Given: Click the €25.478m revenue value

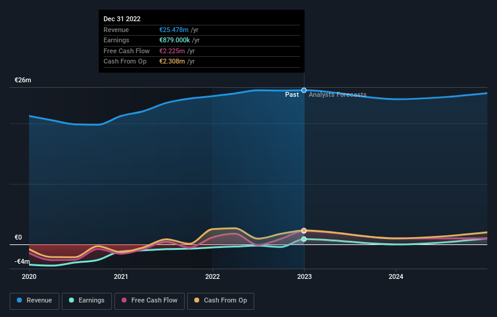Looking at the screenshot, I should coord(174,30).
